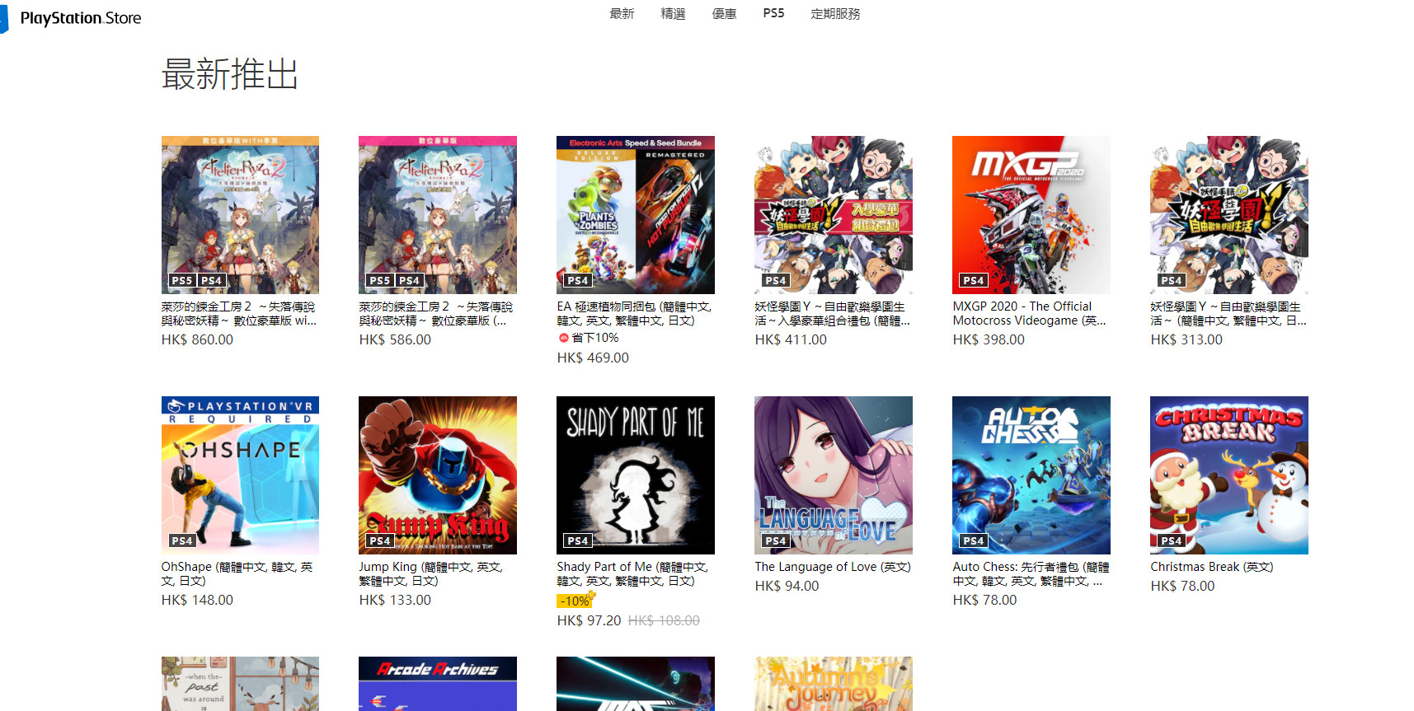Open the Shady Part of Me cover
The height and width of the screenshot is (711, 1414).
point(636,475)
